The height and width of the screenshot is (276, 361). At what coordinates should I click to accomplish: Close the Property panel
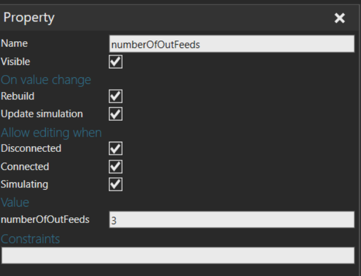point(340,18)
